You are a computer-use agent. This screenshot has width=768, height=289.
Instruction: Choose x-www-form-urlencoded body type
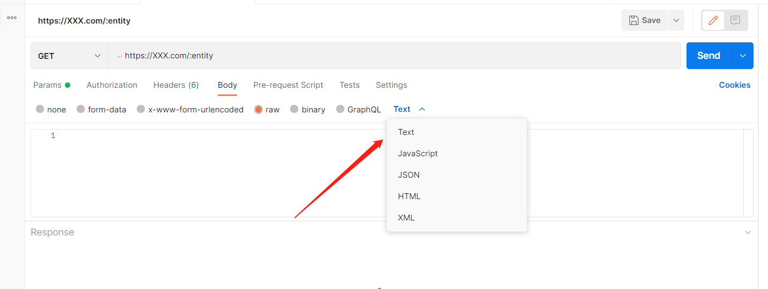[141, 109]
